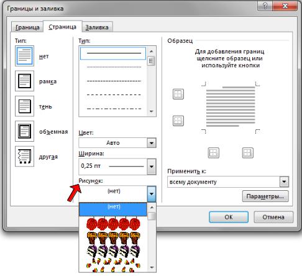Click the line type list scrollbar thumb
302x276 pixels.
[151, 61]
